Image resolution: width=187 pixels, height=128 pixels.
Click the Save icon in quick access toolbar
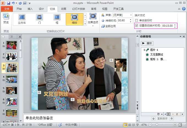9,3
